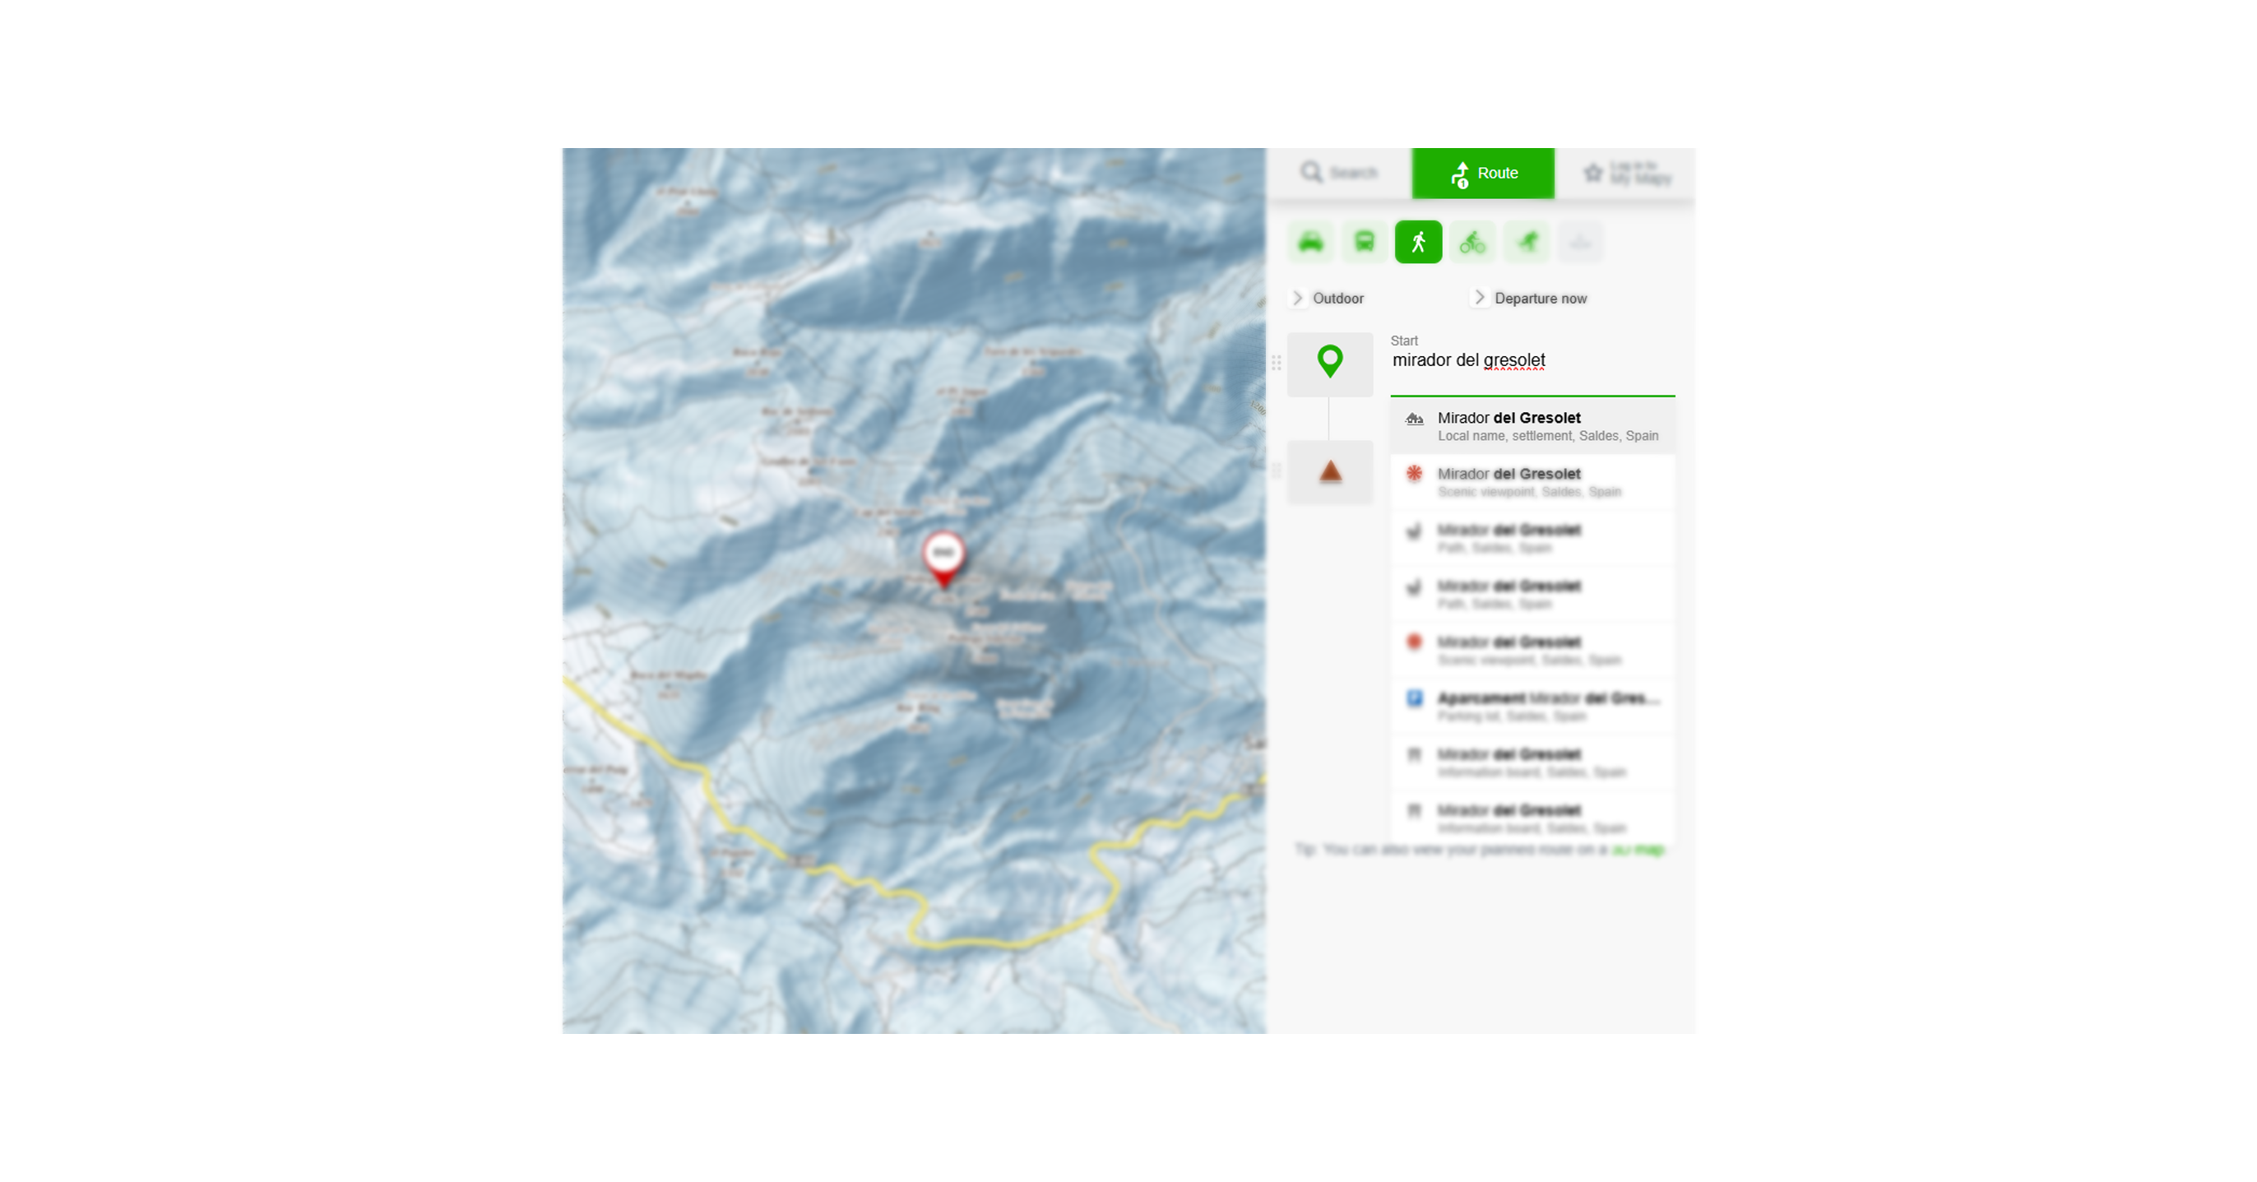
Task: Switch to the Route tab
Action: pyautogui.click(x=1483, y=174)
